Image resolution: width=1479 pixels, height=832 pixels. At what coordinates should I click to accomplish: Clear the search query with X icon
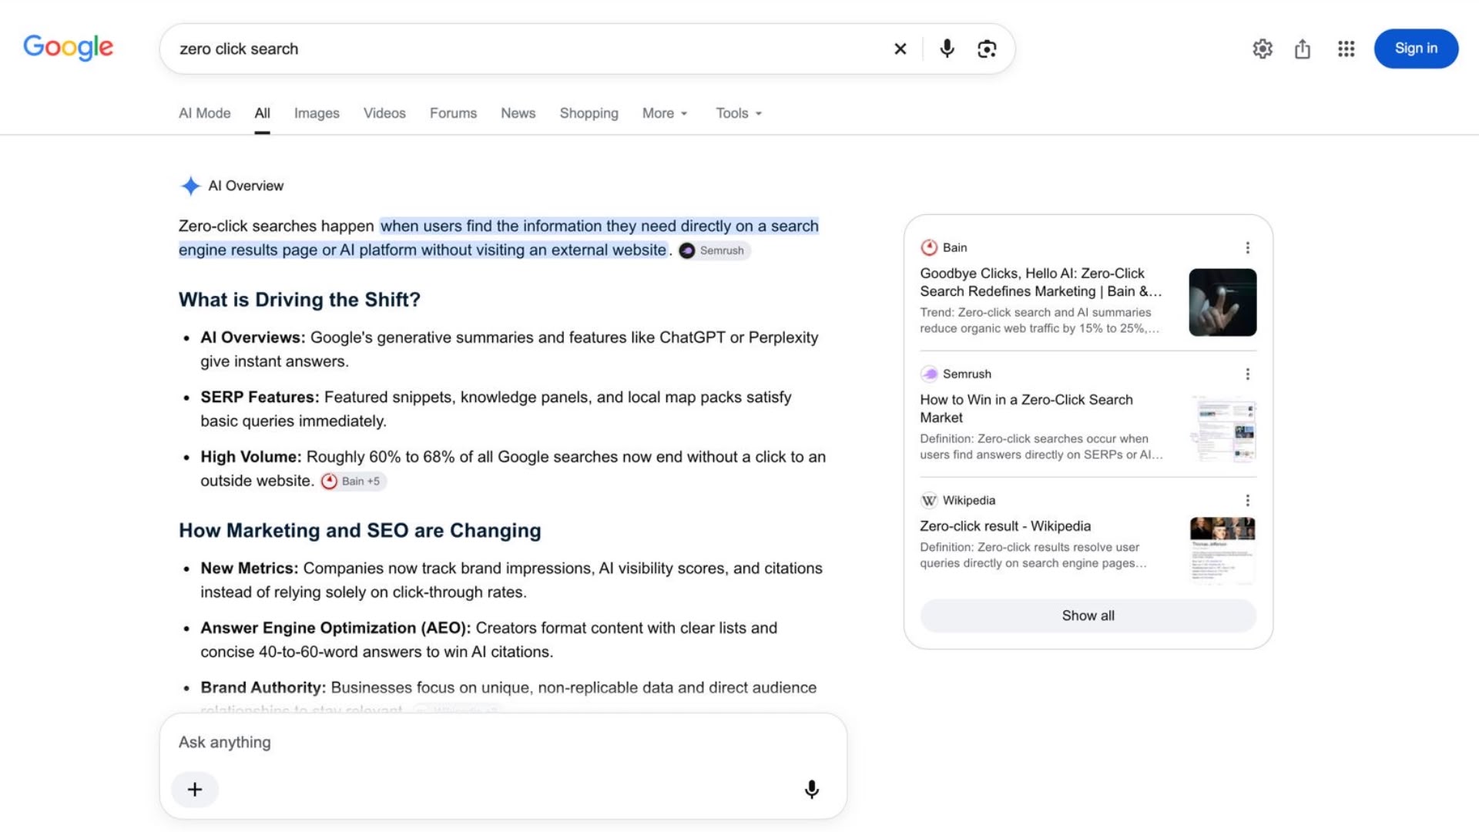900,49
